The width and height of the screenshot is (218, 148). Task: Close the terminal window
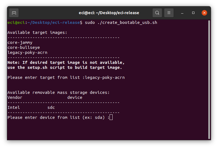point(204,13)
